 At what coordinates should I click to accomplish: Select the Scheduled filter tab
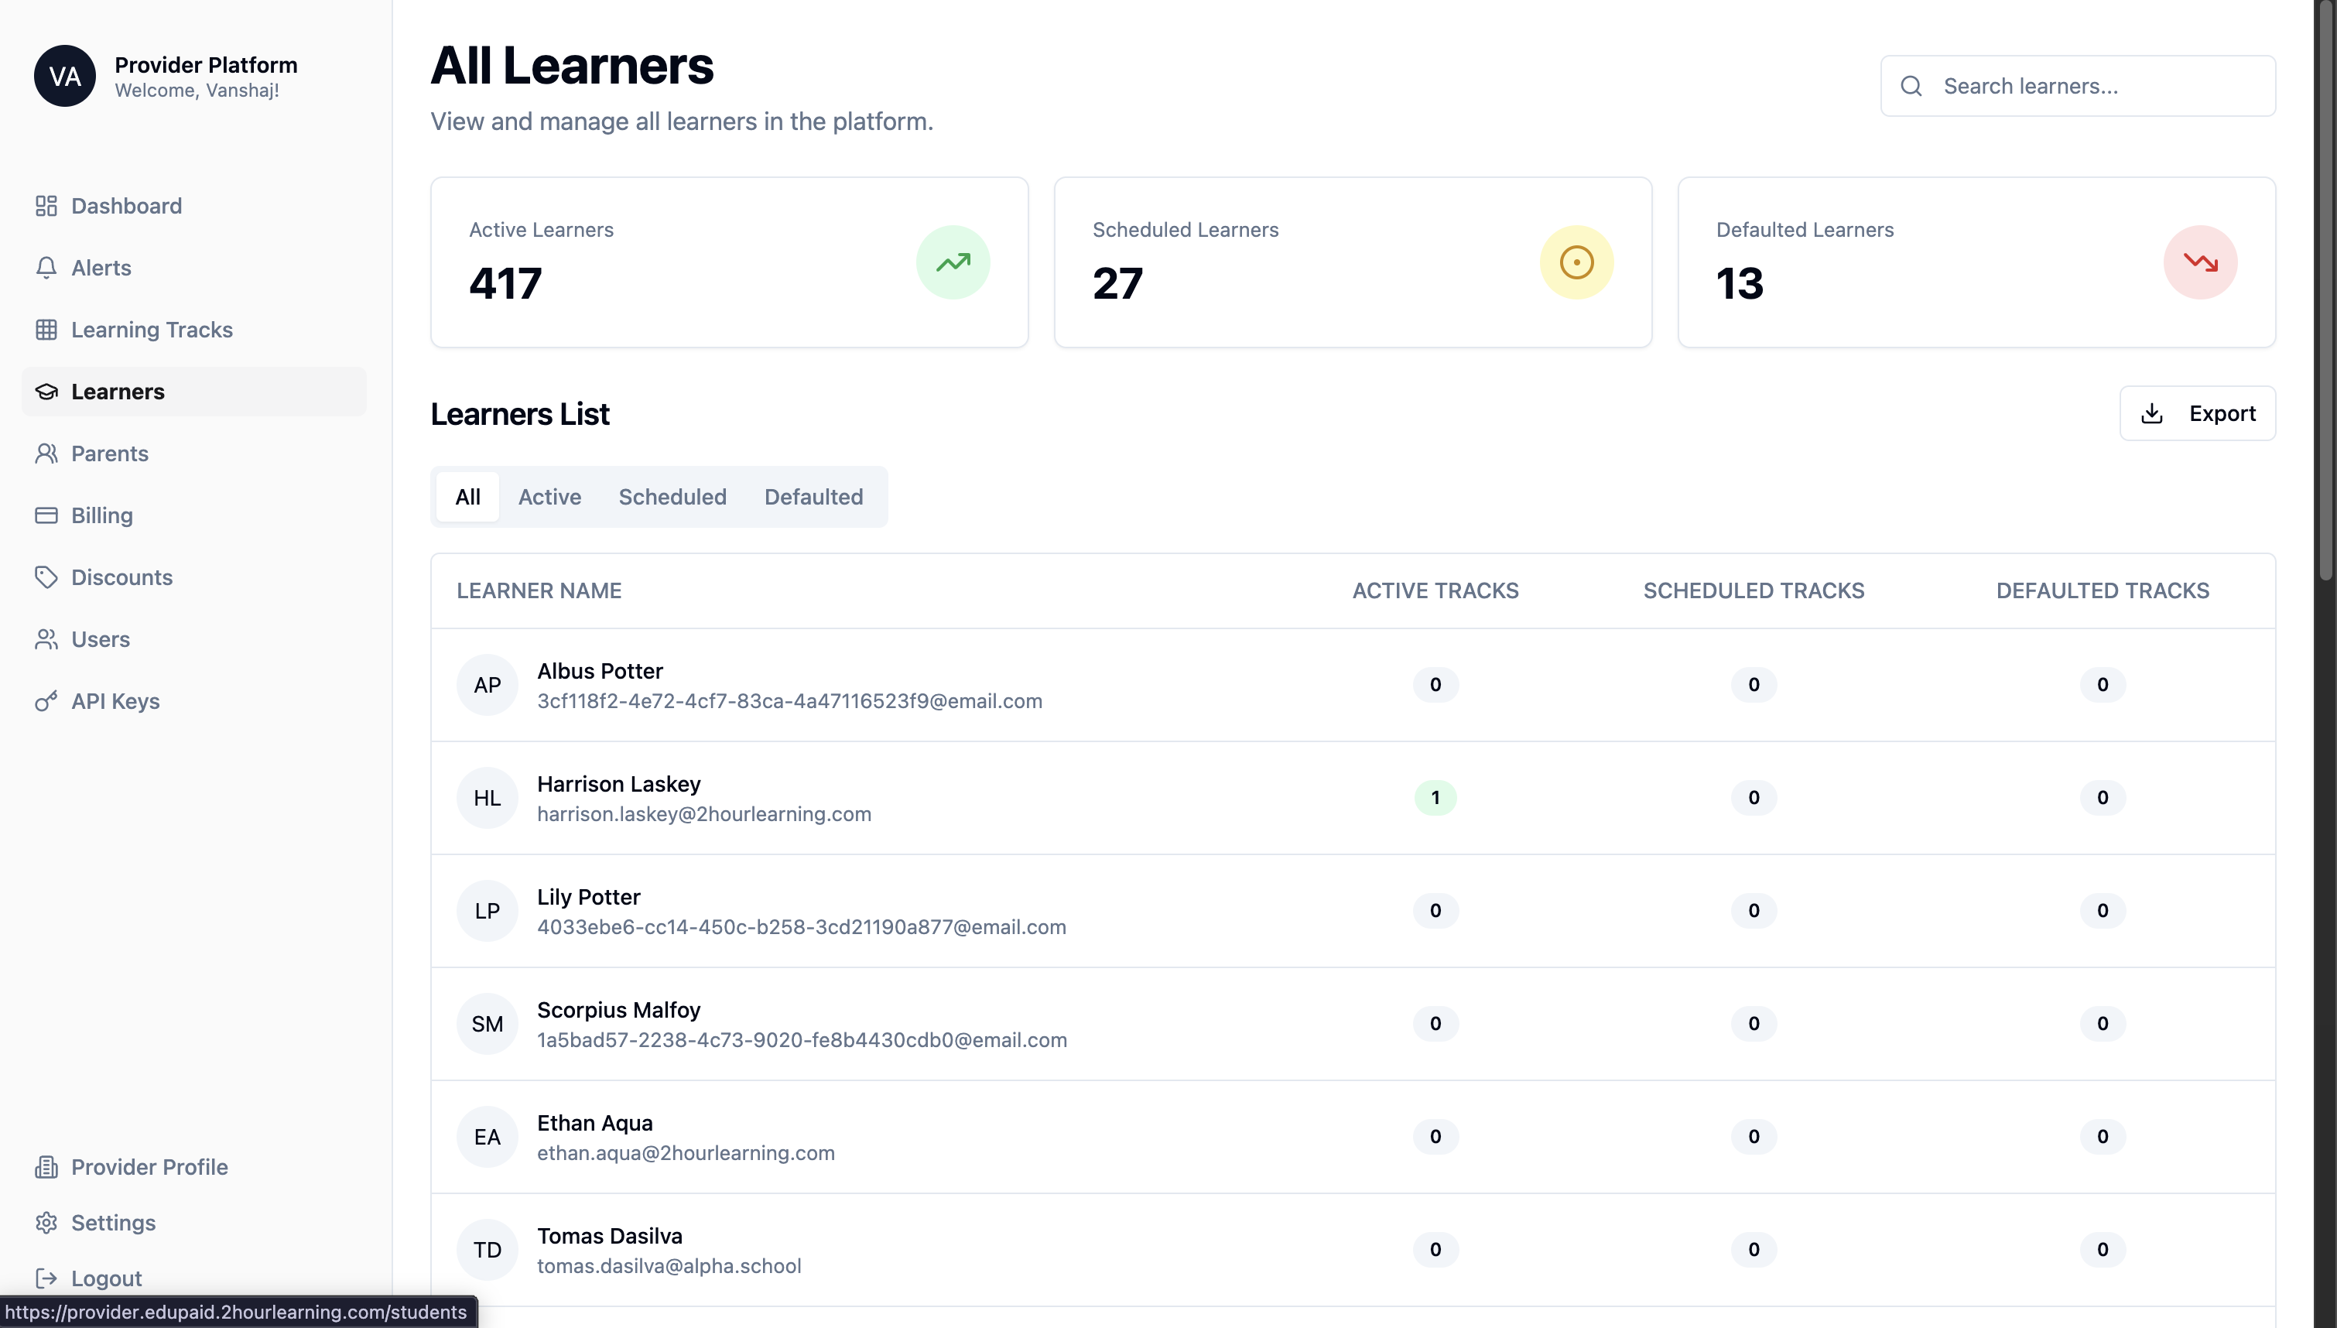tap(672, 497)
